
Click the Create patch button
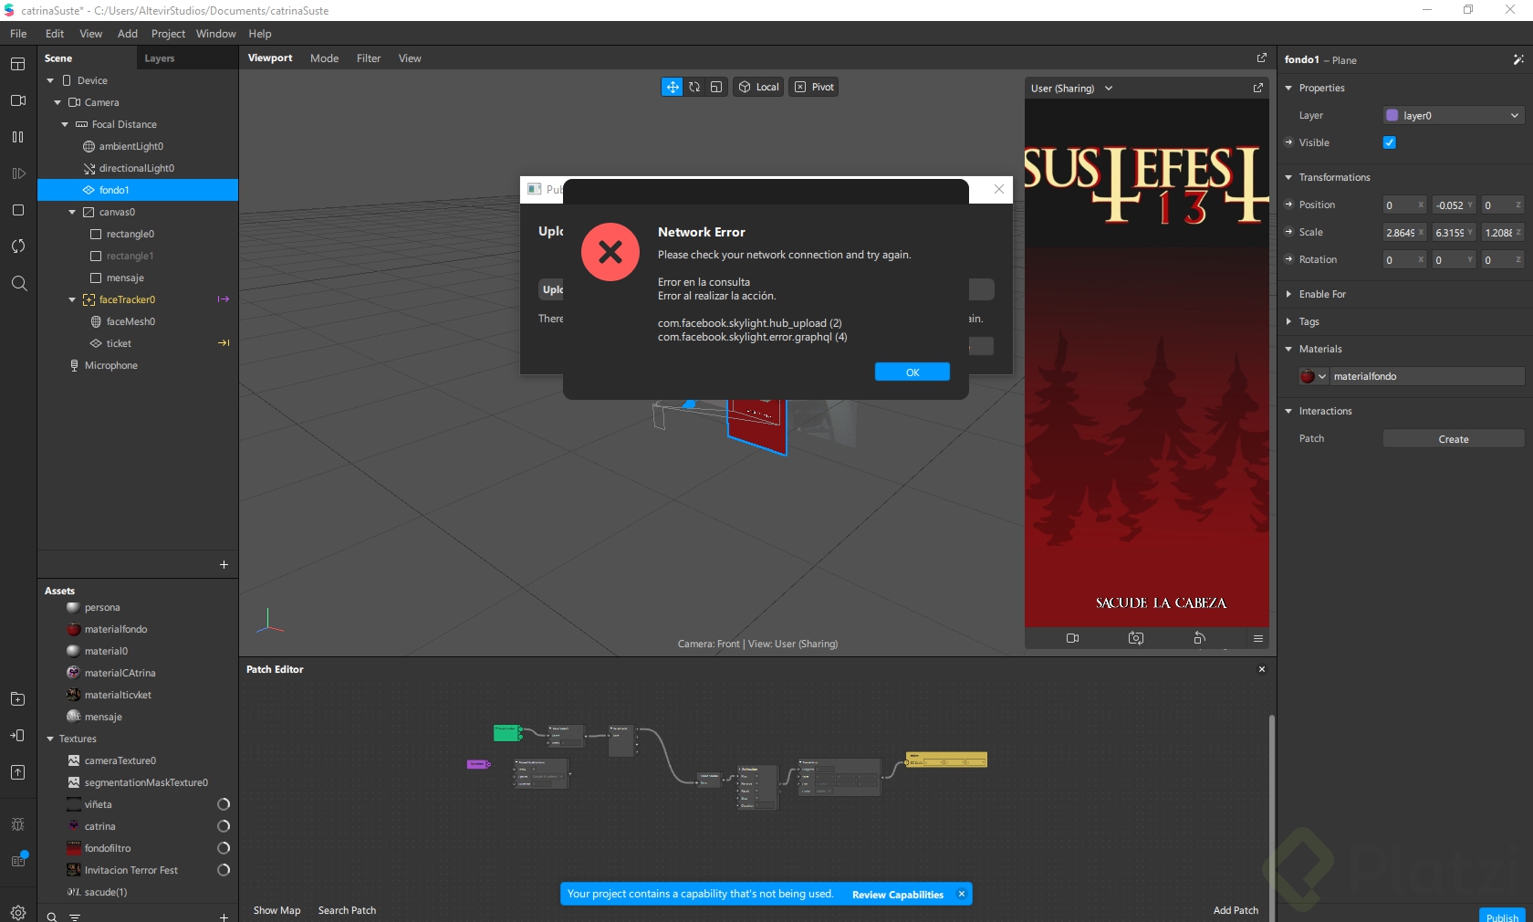pyautogui.click(x=1454, y=439)
